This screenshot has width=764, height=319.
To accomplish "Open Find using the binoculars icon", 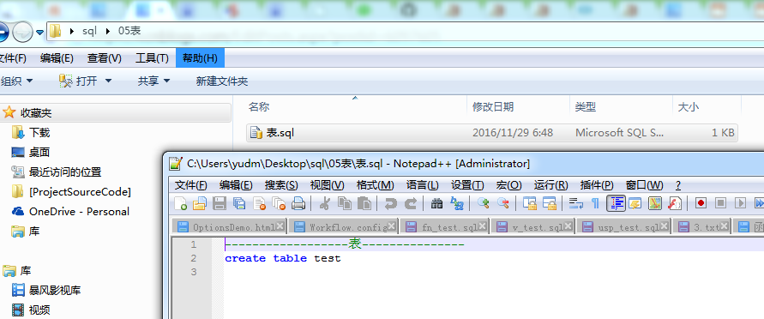I will point(437,203).
